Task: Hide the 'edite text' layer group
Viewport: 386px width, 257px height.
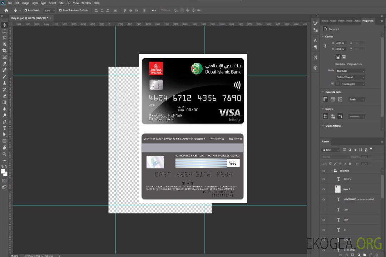Action: click(x=324, y=171)
